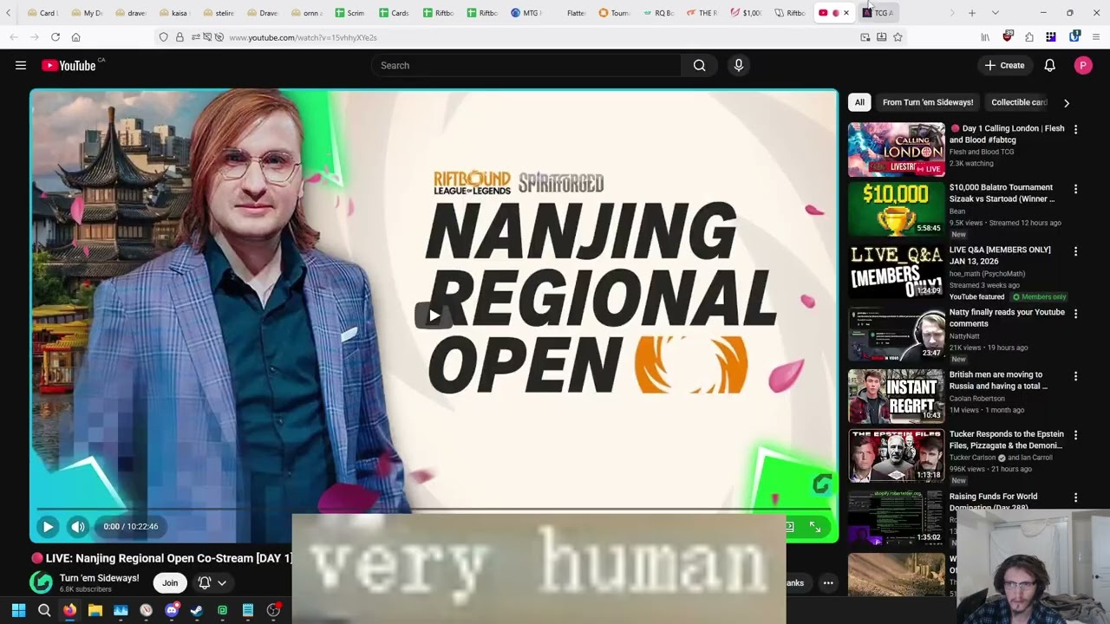Open the account avatar menu
Screen dimensions: 1110x624
[x=1083, y=65]
